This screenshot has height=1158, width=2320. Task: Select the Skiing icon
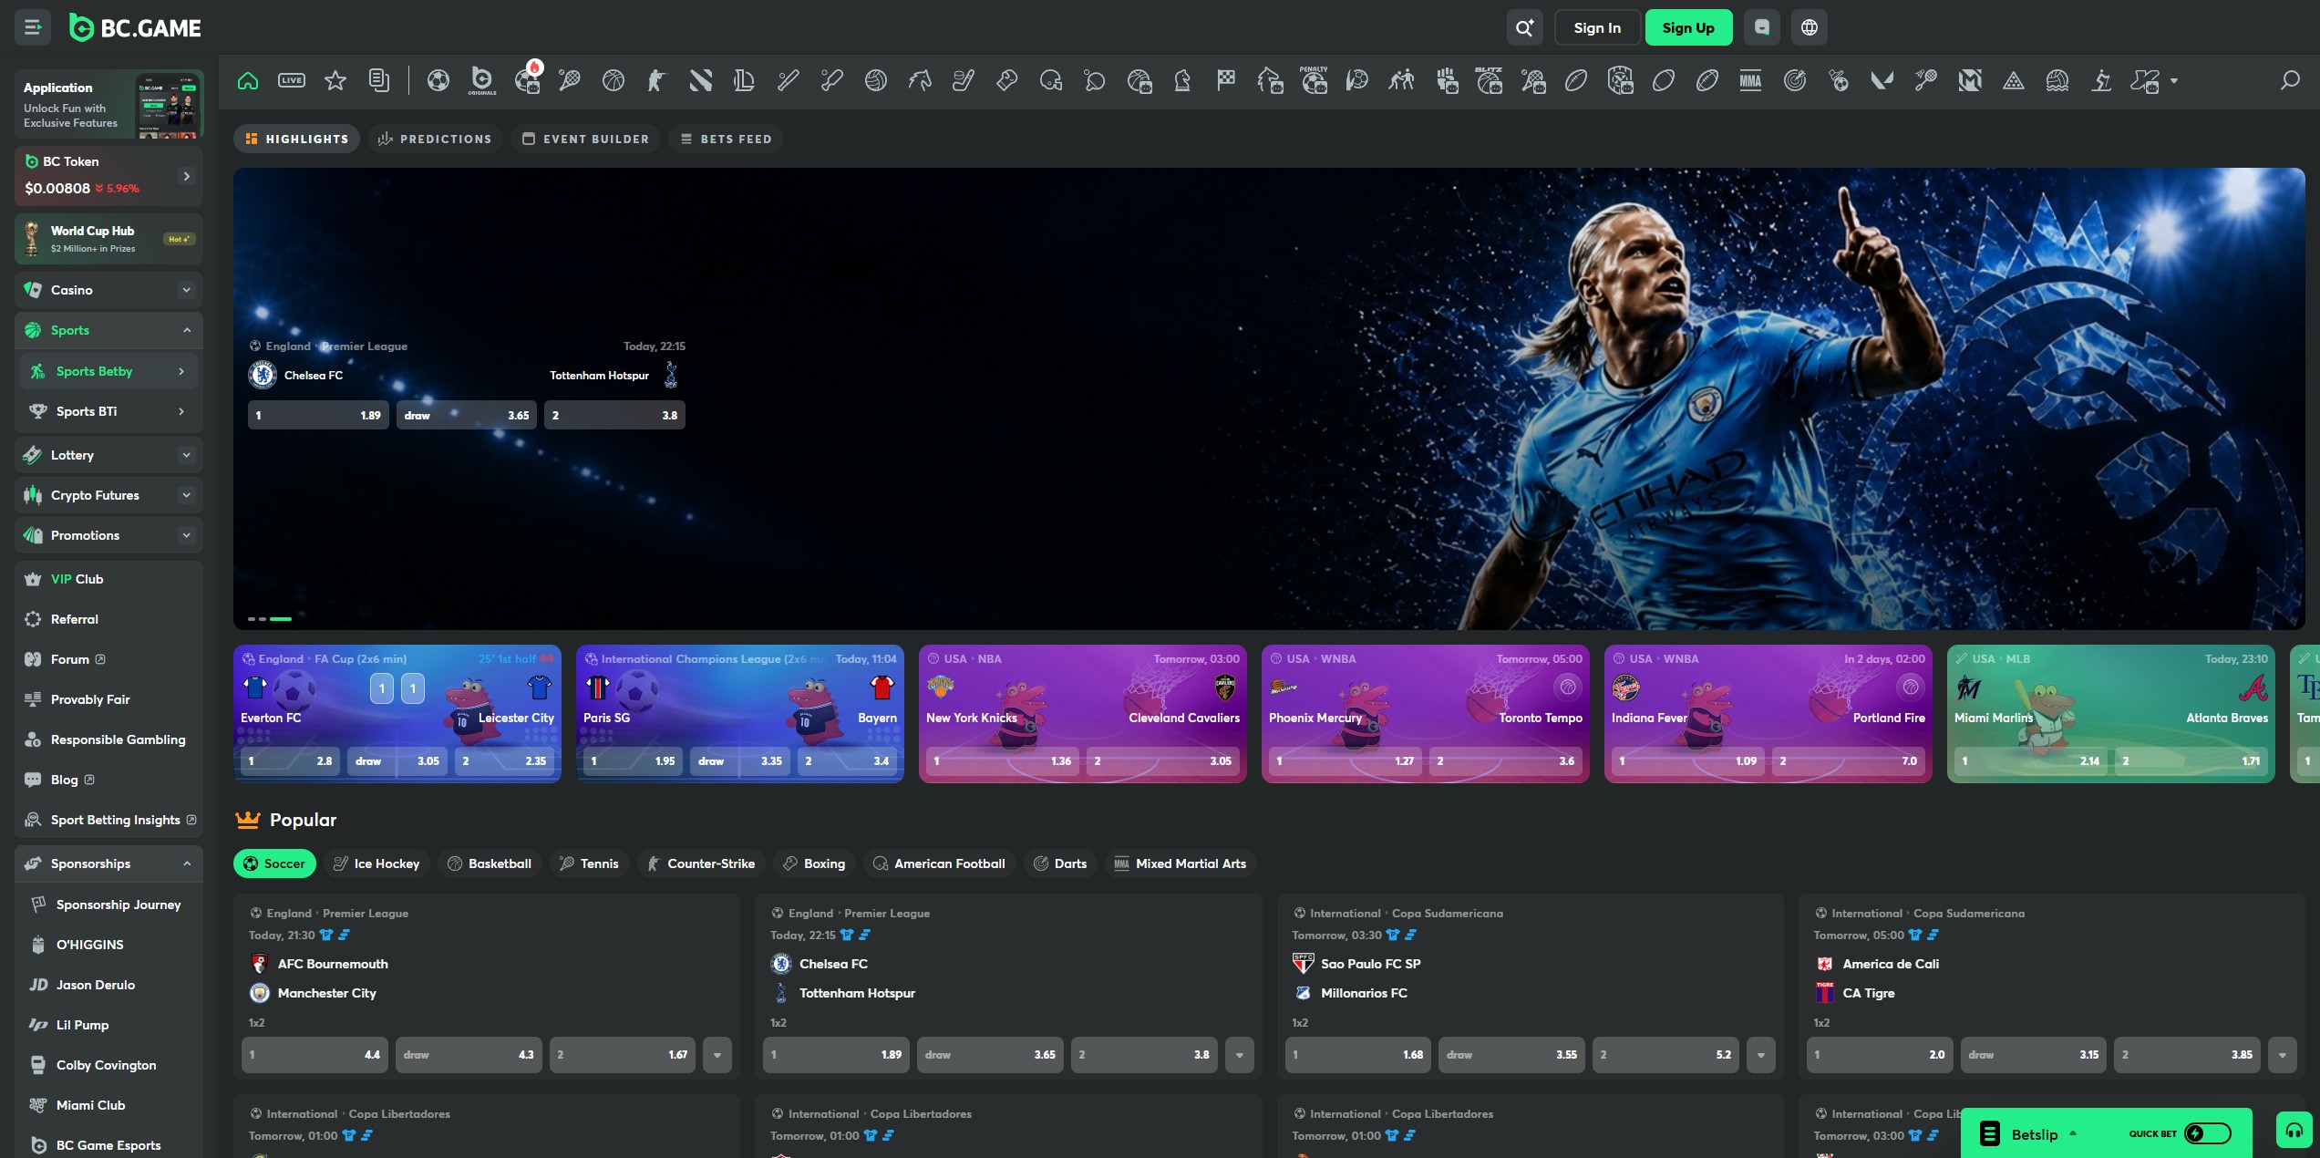pos(2101,80)
